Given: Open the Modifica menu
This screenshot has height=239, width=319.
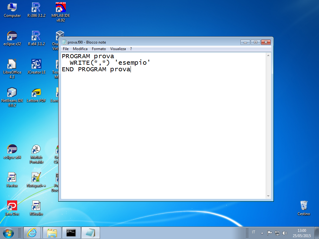Looking at the screenshot, I should [x=80, y=49].
